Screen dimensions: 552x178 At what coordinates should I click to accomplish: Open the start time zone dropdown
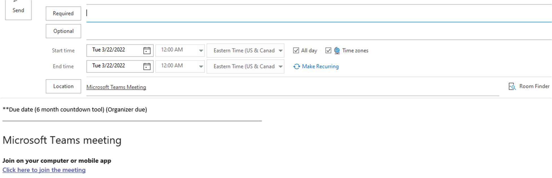click(x=280, y=51)
